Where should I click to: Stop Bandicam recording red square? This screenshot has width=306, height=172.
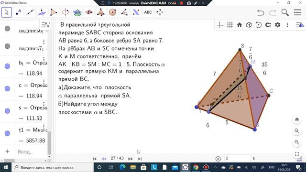click(182, 3)
